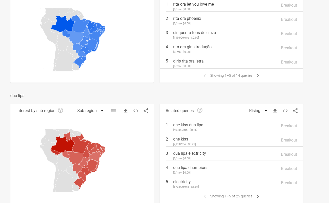Open the 'dua lipa electricity' query
The width and height of the screenshot is (329, 203).
(x=189, y=153)
